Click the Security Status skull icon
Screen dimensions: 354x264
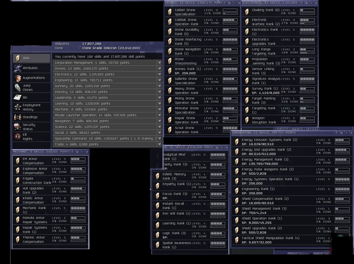pos(18,127)
